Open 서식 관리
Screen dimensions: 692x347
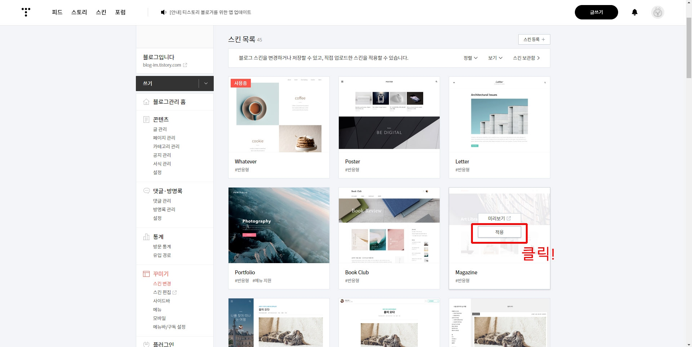coord(162,164)
